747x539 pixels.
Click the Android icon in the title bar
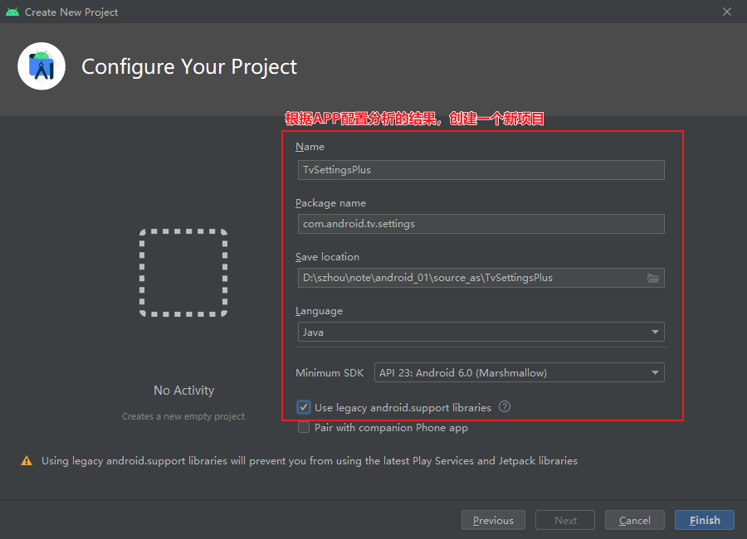(x=12, y=12)
